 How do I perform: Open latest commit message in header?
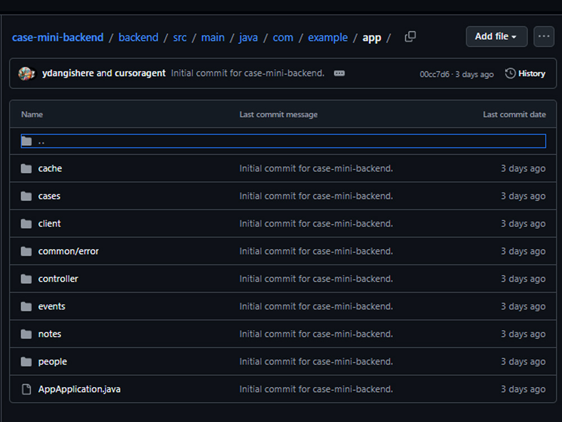pyautogui.click(x=247, y=73)
